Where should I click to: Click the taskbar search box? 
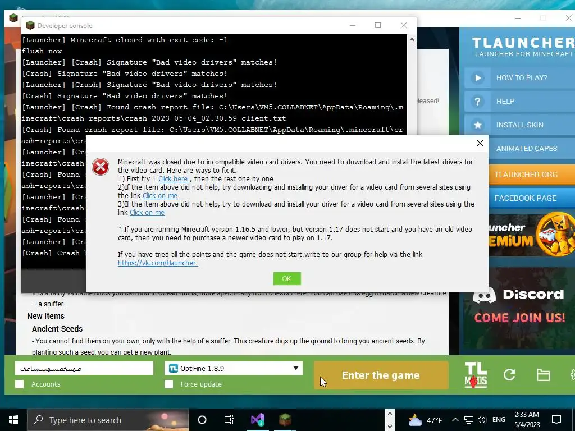108,420
